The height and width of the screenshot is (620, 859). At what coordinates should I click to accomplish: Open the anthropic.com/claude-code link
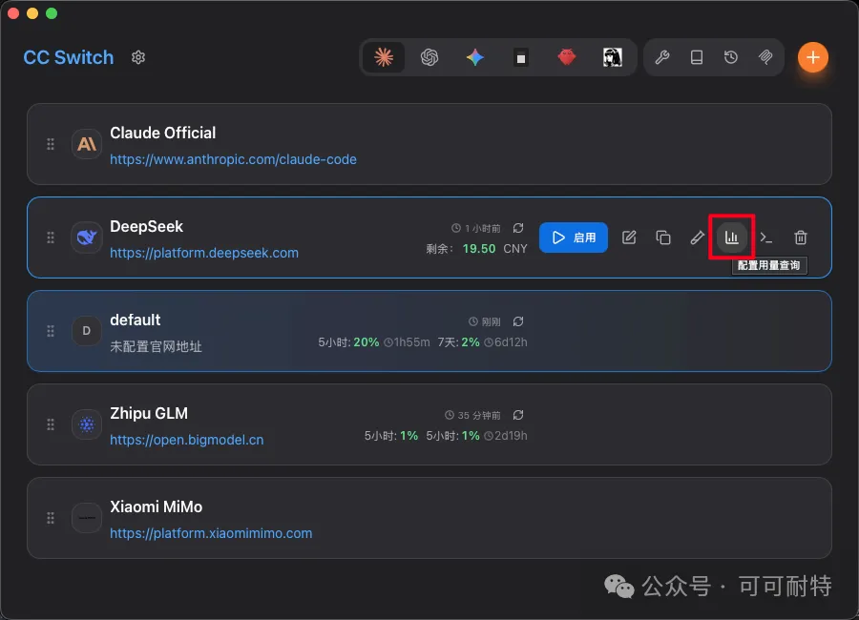[x=233, y=159]
